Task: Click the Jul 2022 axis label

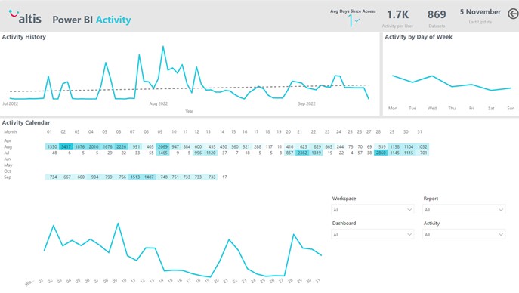Action: [11, 103]
